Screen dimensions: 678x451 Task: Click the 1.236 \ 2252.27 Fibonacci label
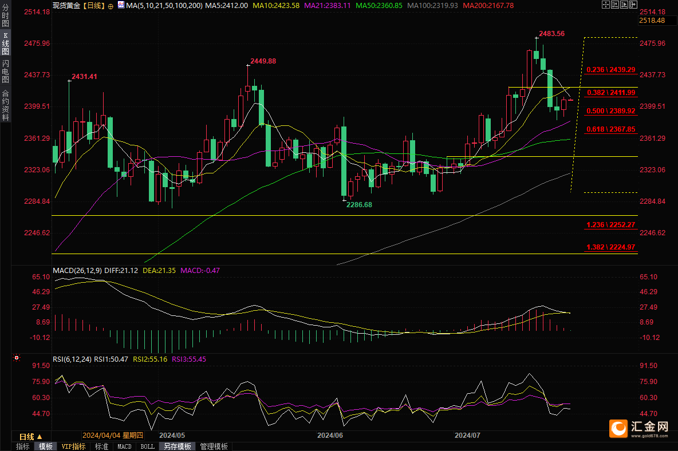pyautogui.click(x=611, y=225)
